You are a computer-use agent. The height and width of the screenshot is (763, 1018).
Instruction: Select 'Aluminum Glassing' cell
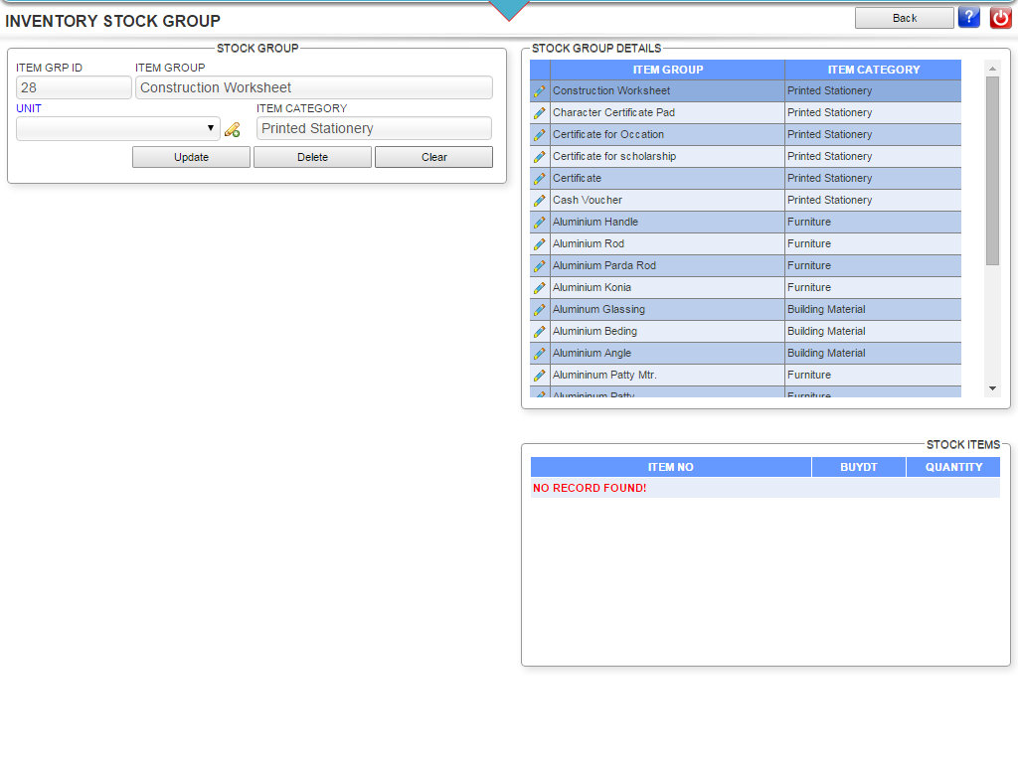(x=667, y=310)
